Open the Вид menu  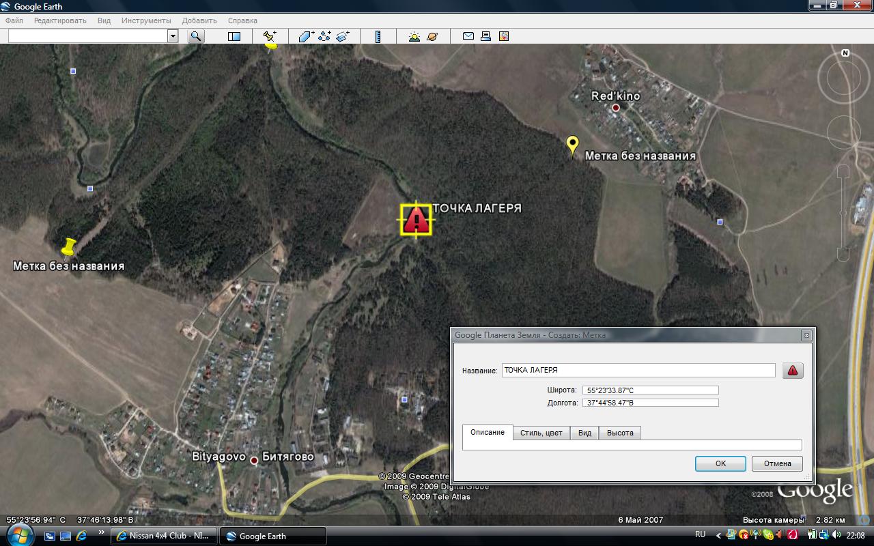click(104, 20)
